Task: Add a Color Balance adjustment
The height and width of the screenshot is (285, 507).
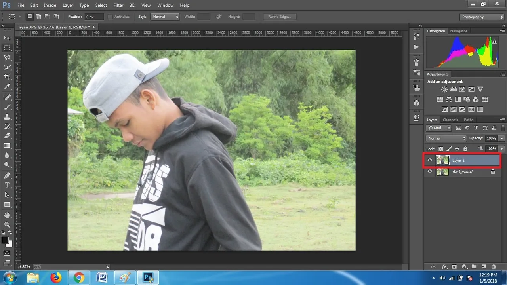Action: tap(449, 99)
